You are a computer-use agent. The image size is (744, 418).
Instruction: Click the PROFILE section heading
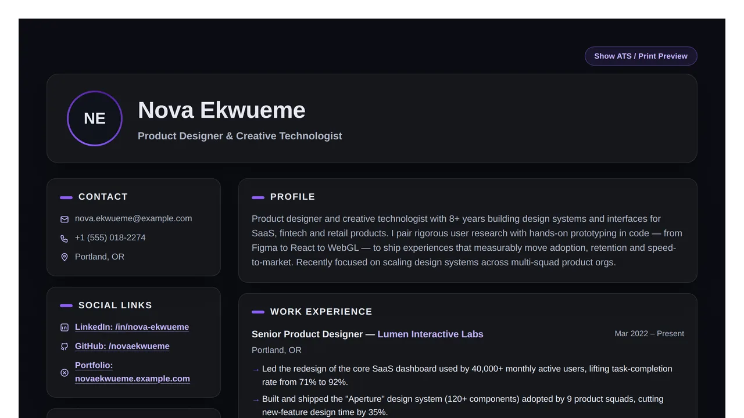[292, 197]
